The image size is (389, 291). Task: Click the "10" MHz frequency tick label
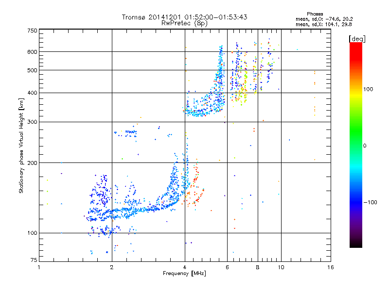click(281, 267)
